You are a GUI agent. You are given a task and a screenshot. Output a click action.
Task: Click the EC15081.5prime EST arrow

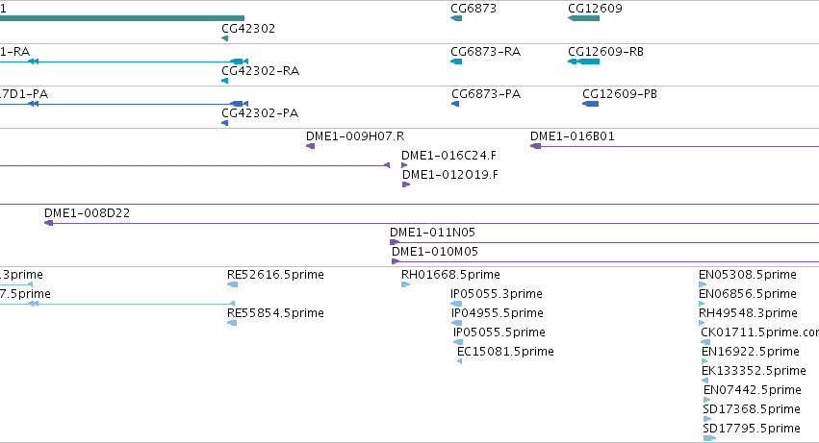pos(460,361)
